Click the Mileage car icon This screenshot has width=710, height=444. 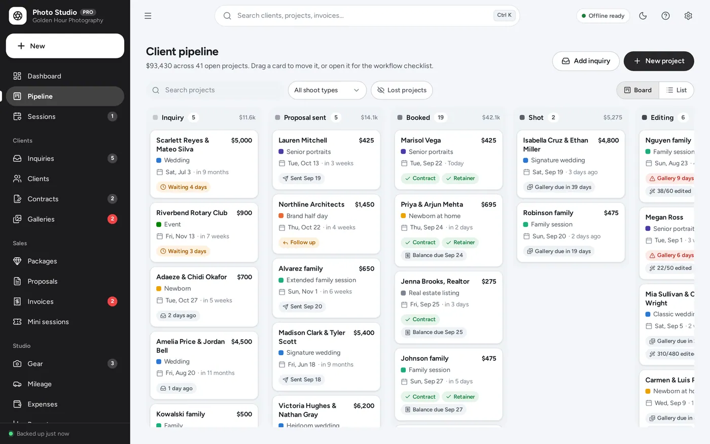click(x=17, y=384)
